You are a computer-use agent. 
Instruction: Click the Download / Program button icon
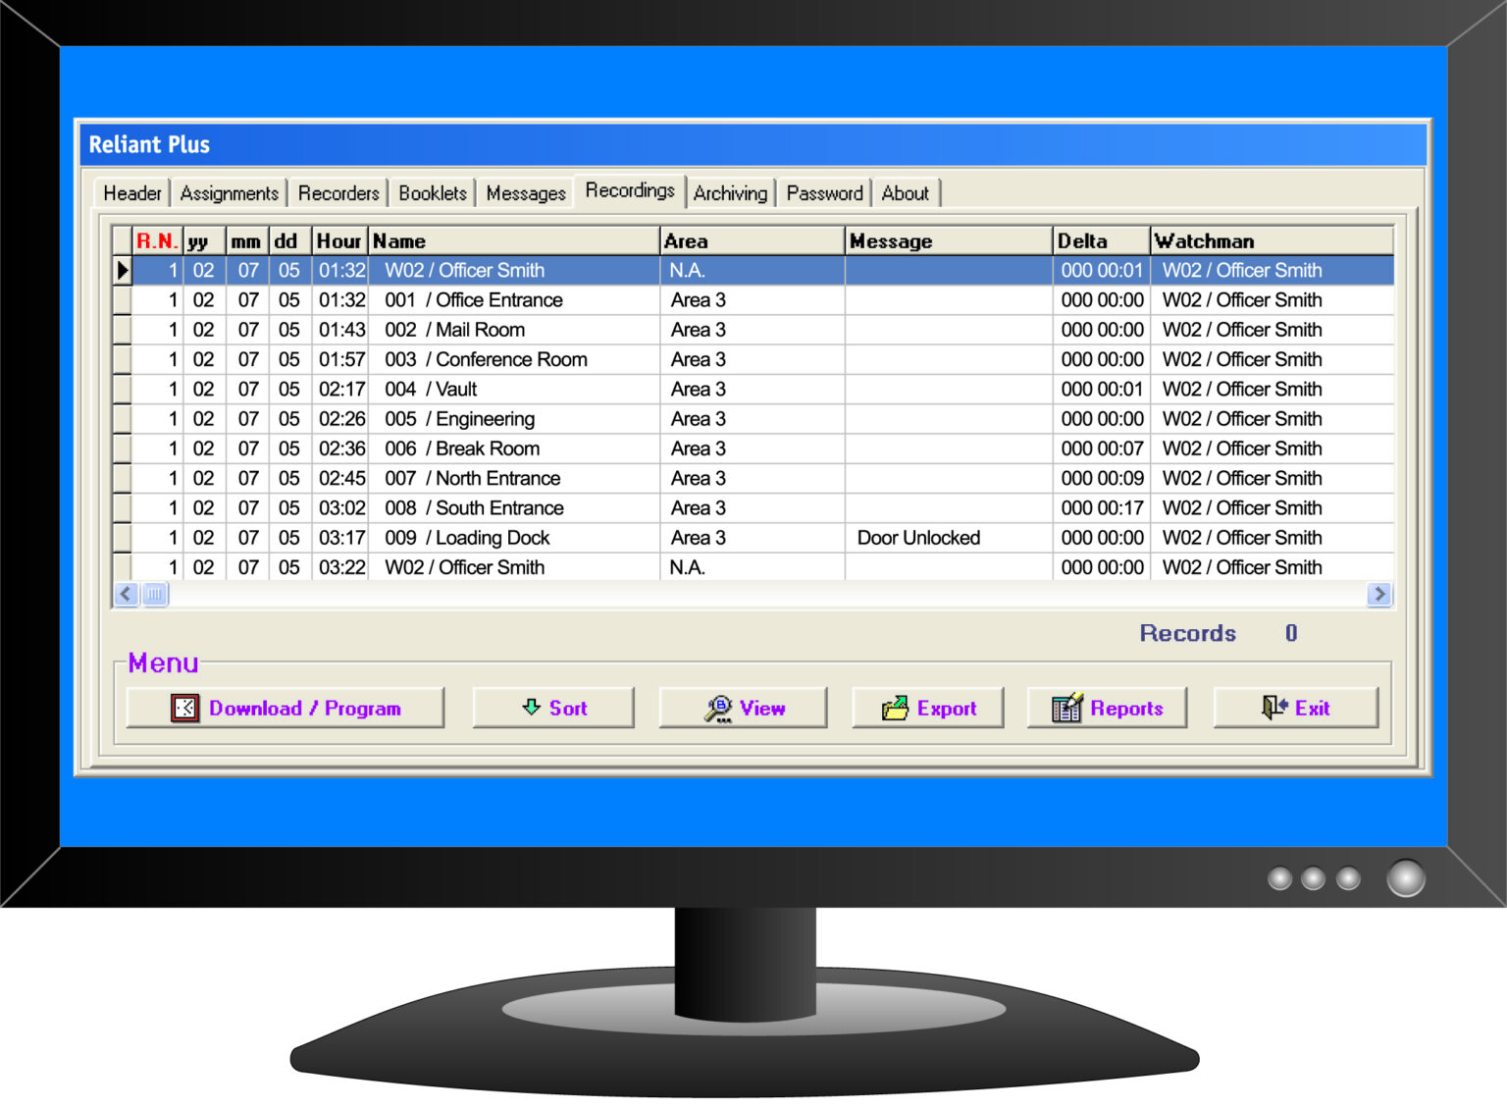pyautogui.click(x=184, y=708)
